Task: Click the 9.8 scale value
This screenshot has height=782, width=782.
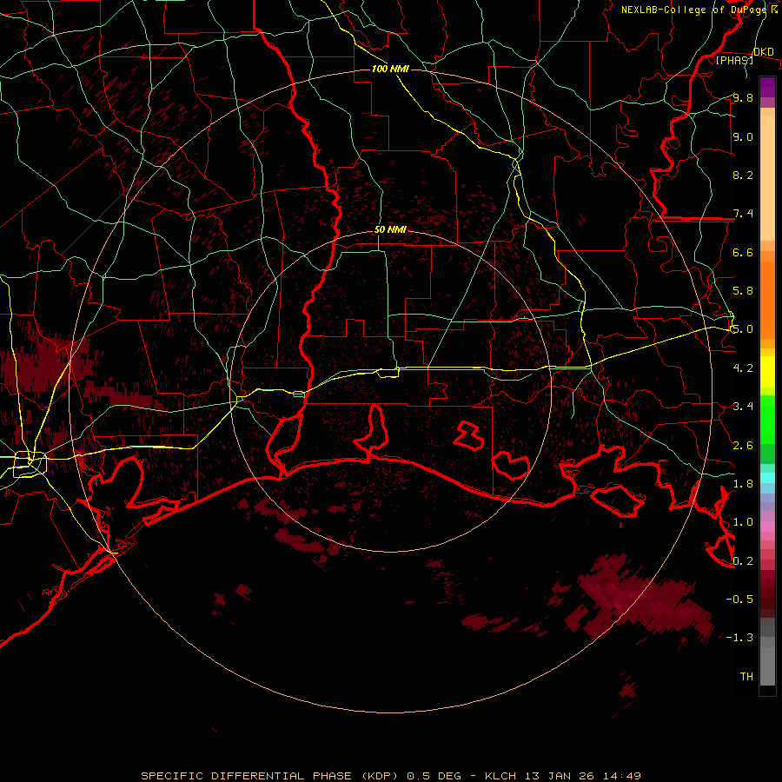Action: (743, 97)
